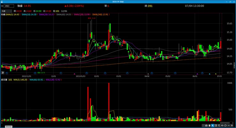Expand the double-chevron panel button
This screenshot has width=236, height=128.
[x=3, y=73]
